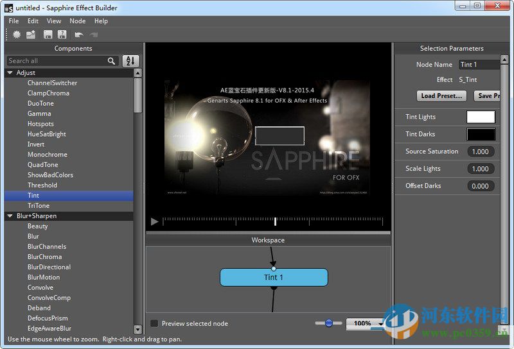Click the Tint Darks black color swatch
This screenshot has height=349, width=514.
tap(481, 134)
